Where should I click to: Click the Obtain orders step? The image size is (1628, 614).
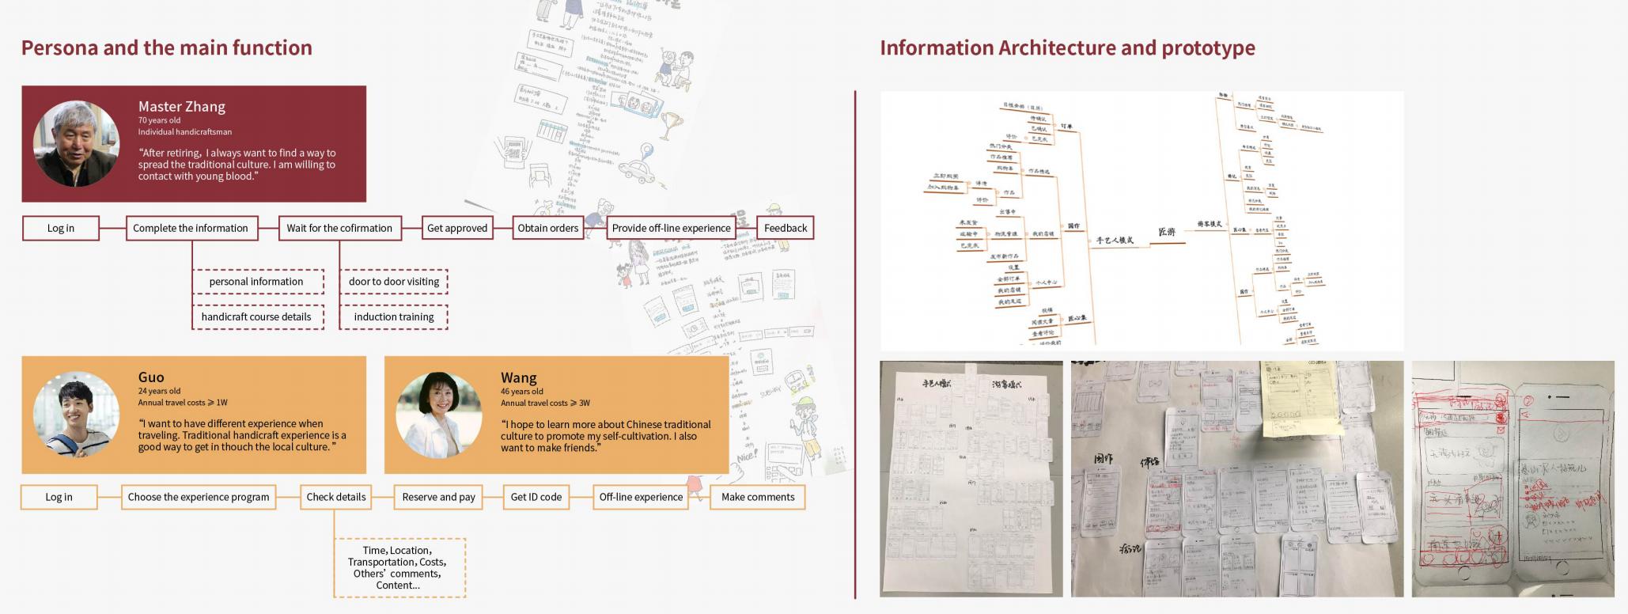548,228
